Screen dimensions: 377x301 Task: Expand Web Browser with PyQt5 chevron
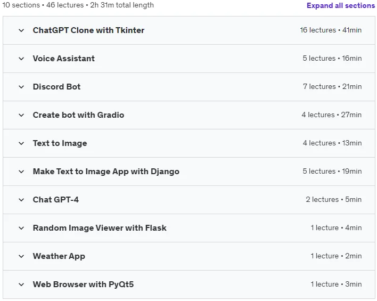[21, 284]
